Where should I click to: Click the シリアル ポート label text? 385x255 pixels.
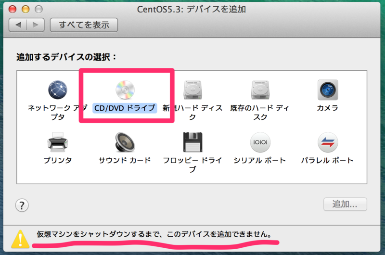tap(260, 160)
